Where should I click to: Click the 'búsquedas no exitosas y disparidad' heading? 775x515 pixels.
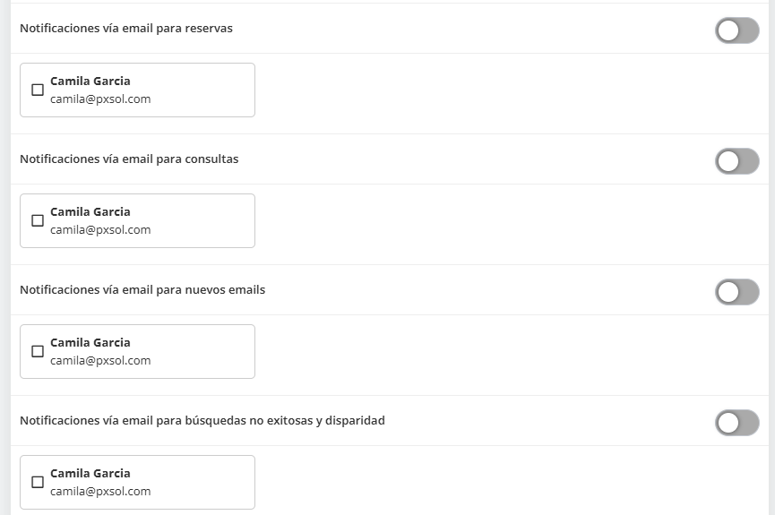202,420
